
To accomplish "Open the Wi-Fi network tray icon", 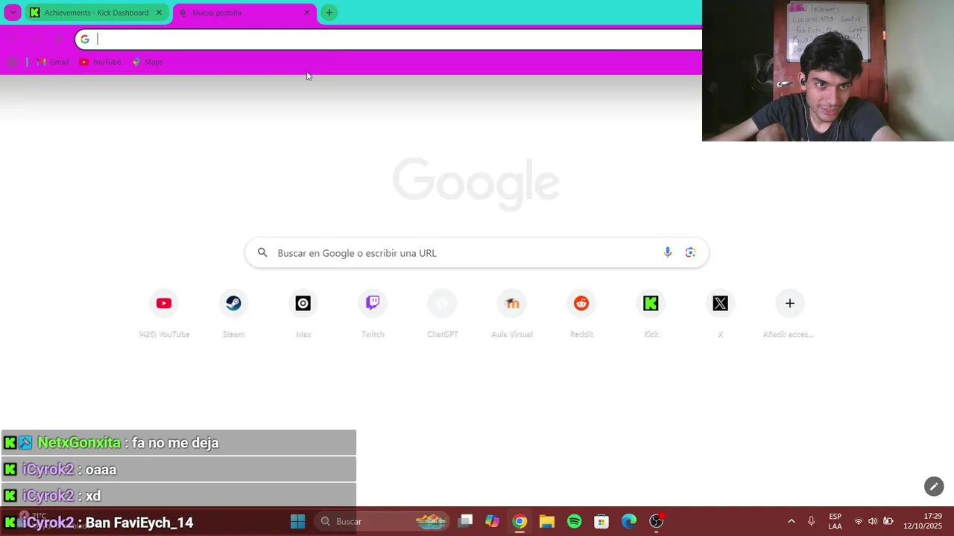I will point(858,521).
